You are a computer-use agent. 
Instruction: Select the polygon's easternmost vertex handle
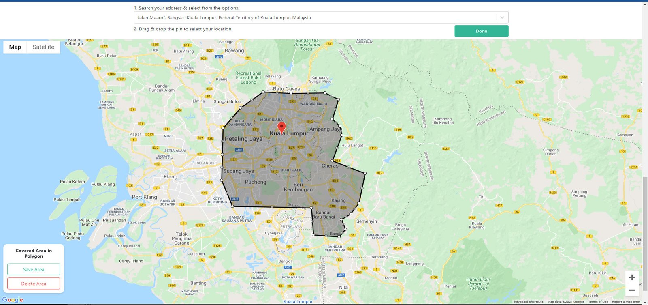365,173
